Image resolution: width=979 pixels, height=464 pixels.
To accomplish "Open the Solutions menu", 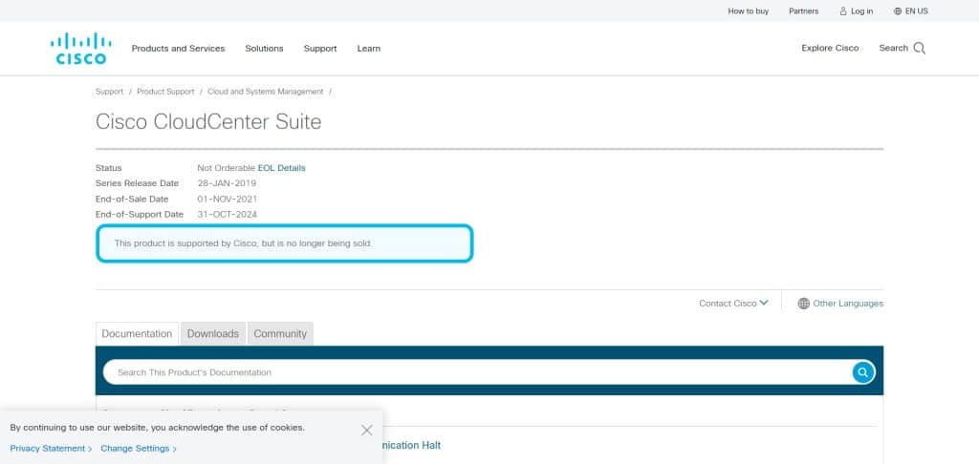I will tap(264, 48).
